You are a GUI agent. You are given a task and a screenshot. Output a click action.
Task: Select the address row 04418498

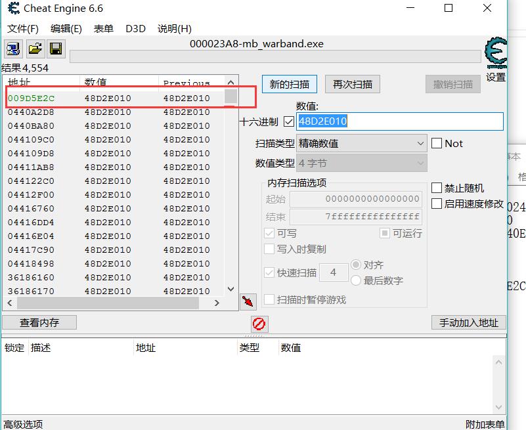tap(114, 264)
